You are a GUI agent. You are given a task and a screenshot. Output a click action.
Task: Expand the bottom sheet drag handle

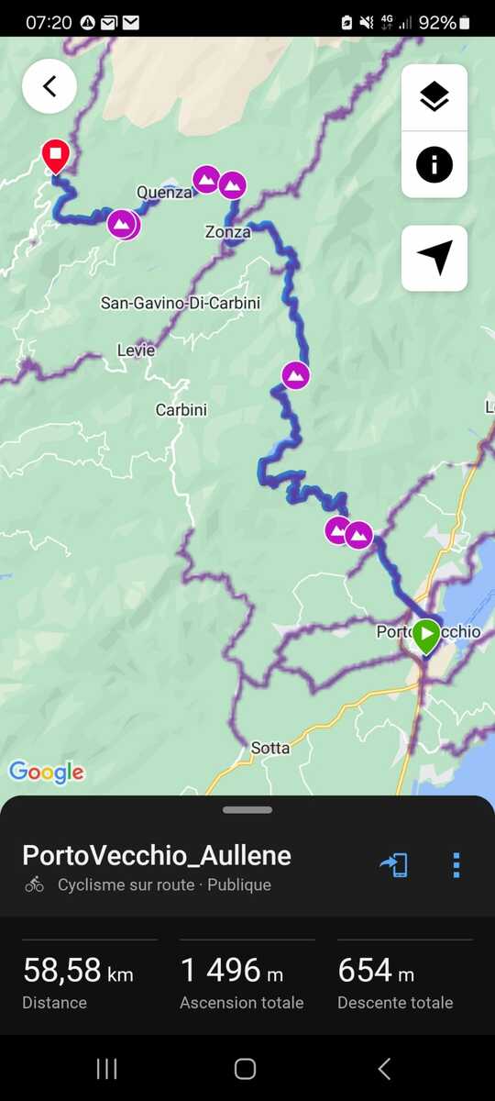247,810
